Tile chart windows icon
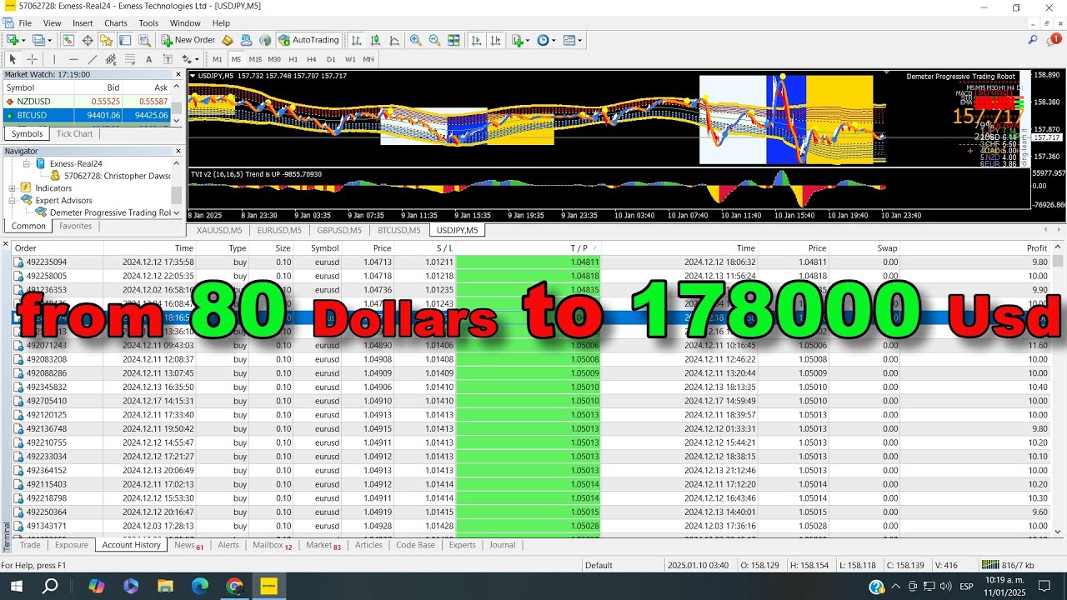Viewport: 1067px width, 600px height. tap(453, 40)
